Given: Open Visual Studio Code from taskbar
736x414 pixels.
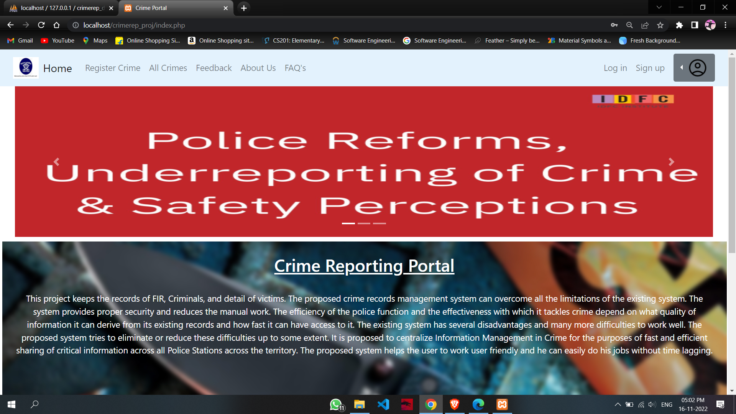Looking at the screenshot, I should point(383,404).
